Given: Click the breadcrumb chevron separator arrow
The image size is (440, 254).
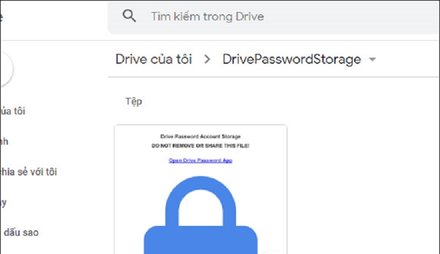Looking at the screenshot, I should pyautogui.click(x=207, y=59).
